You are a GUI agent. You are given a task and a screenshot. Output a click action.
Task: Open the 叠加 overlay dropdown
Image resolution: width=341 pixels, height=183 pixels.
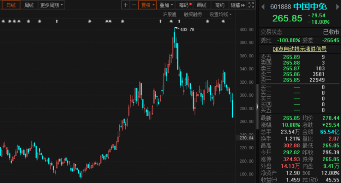166,5
